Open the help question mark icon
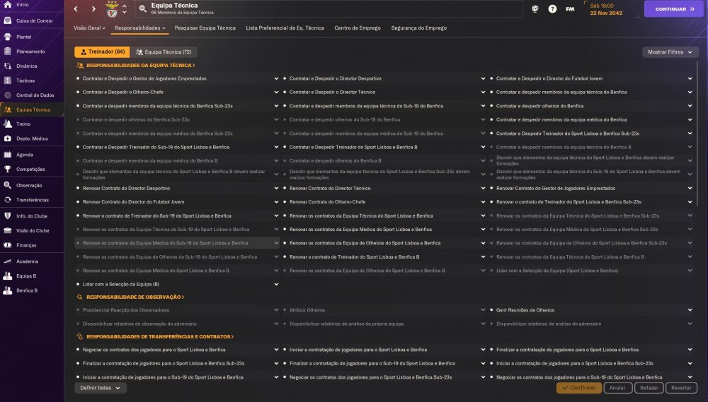This screenshot has height=402, width=708. tap(552, 9)
